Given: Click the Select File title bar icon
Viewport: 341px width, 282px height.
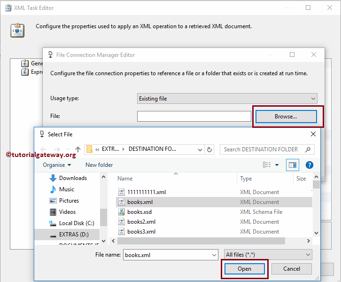Looking at the screenshot, I should [42, 134].
